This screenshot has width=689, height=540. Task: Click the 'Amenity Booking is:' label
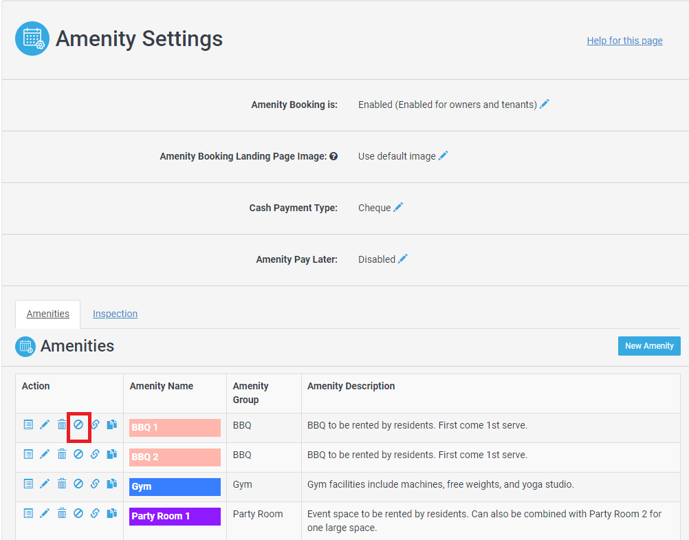[x=294, y=105]
